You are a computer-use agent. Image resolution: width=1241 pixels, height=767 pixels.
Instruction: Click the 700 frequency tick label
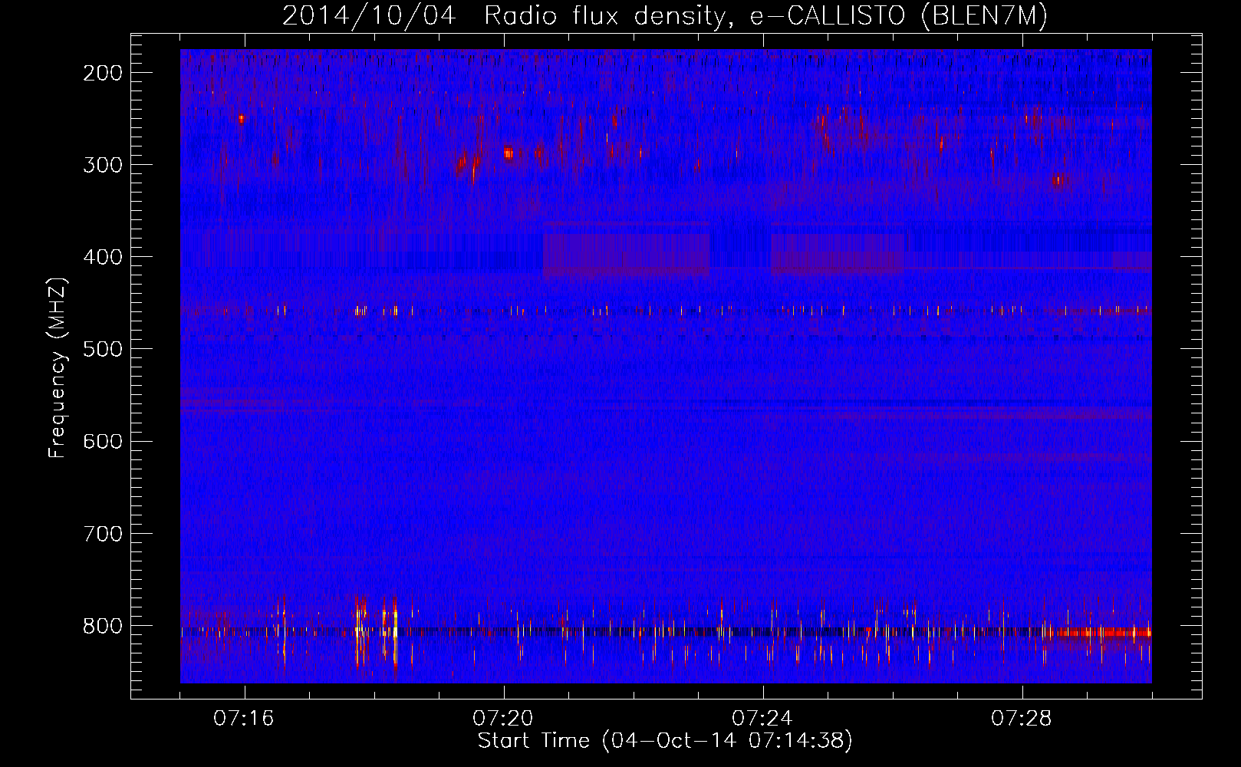(103, 534)
